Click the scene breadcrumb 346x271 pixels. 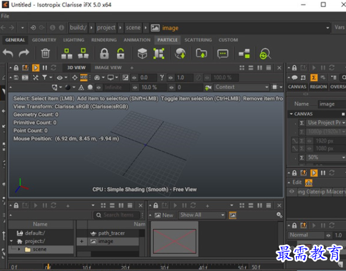tap(133, 28)
